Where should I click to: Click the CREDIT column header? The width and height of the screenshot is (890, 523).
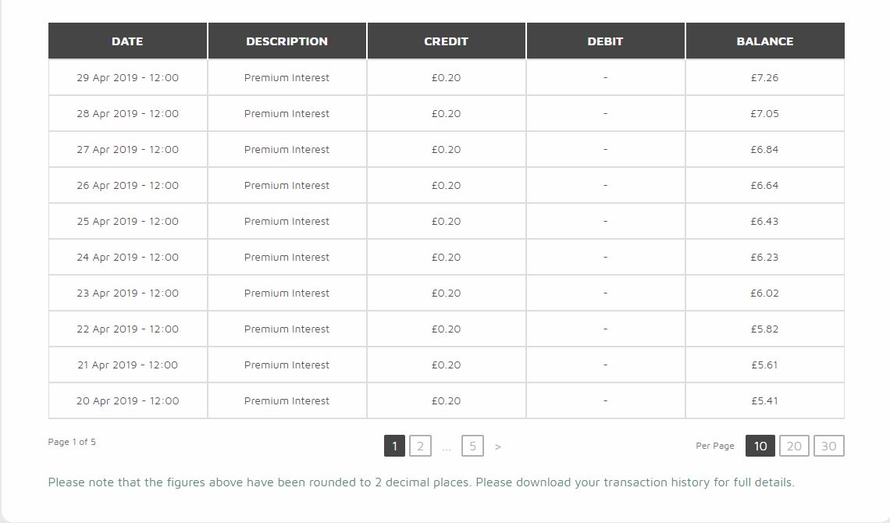click(446, 41)
